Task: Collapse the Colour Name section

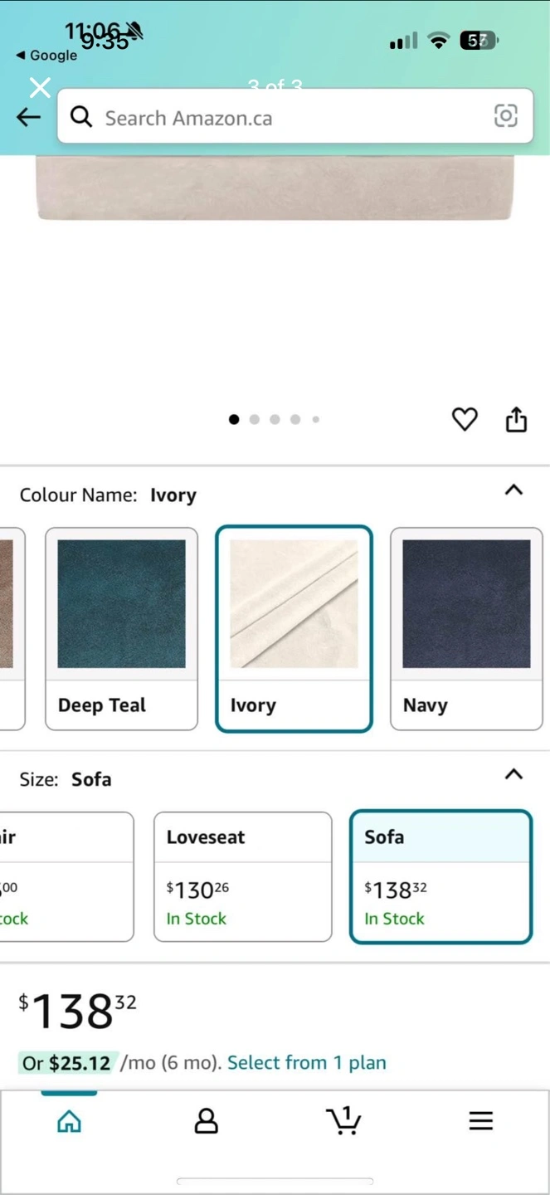Action: 513,490
